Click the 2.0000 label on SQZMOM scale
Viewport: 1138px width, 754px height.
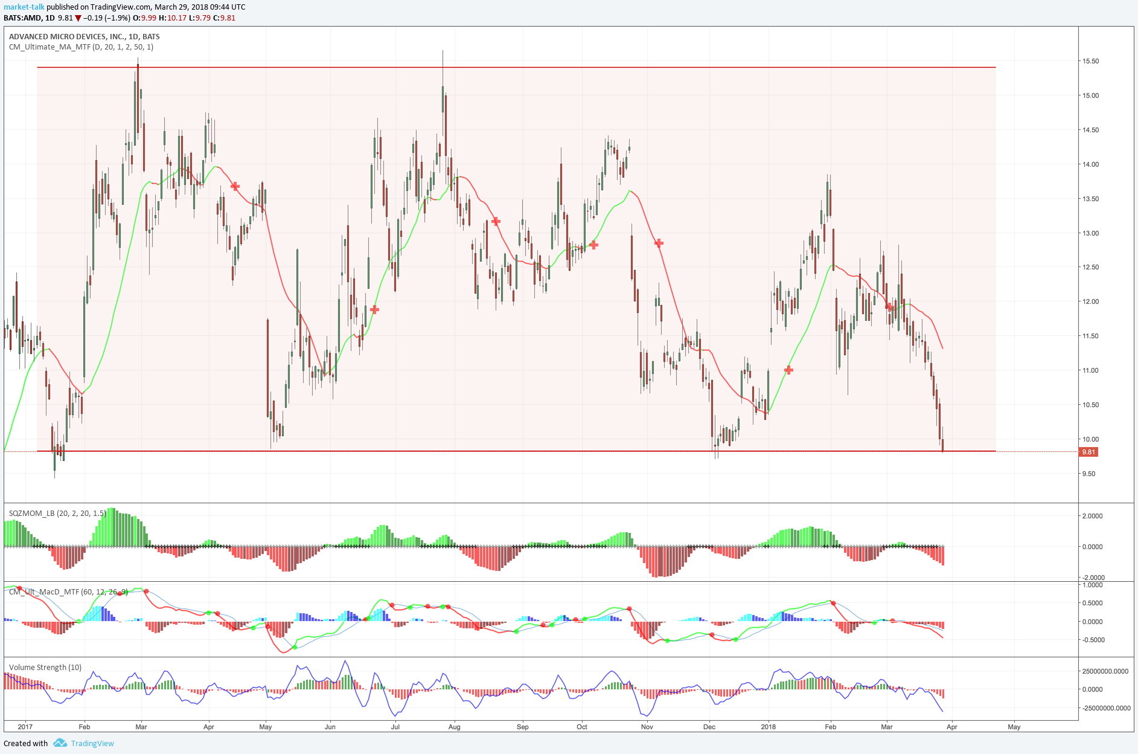pos(1092,516)
